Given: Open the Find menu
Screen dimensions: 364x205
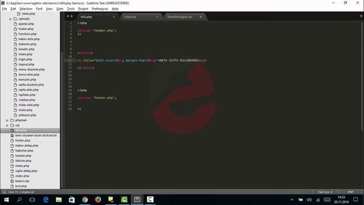Looking at the screenshot, I should point(39,9).
